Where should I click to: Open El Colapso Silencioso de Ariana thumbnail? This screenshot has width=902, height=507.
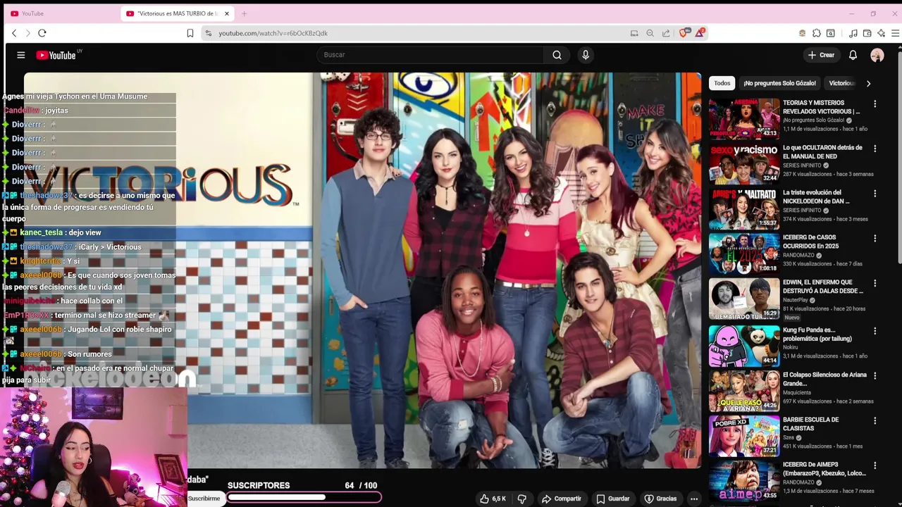(x=744, y=391)
